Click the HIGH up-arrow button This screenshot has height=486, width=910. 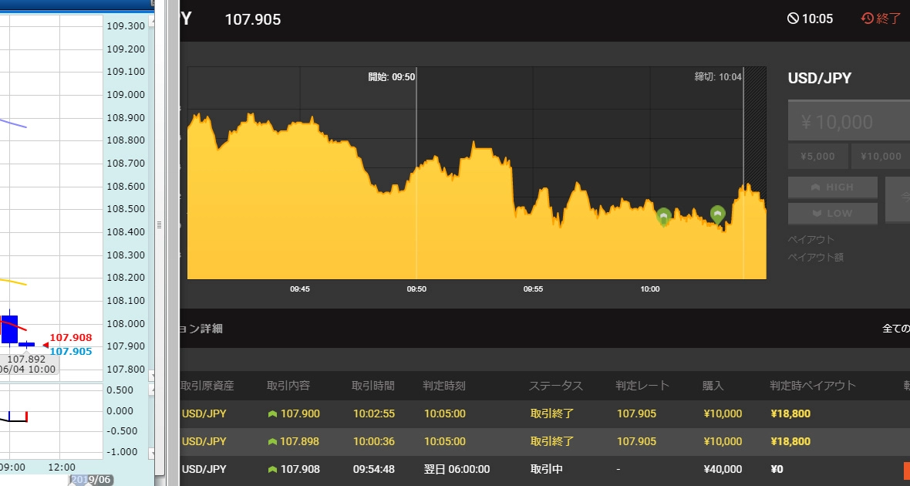(832, 187)
